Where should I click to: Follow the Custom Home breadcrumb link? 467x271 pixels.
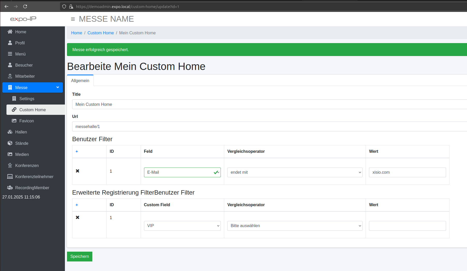(x=101, y=33)
